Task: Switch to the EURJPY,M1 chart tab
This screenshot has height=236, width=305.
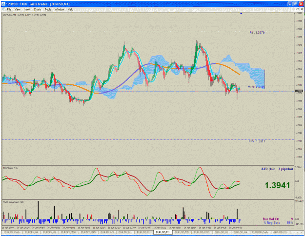Action: pos(125,232)
